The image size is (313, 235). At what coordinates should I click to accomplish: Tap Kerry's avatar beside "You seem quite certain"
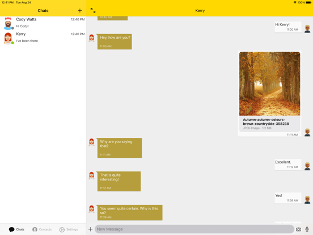92,209
